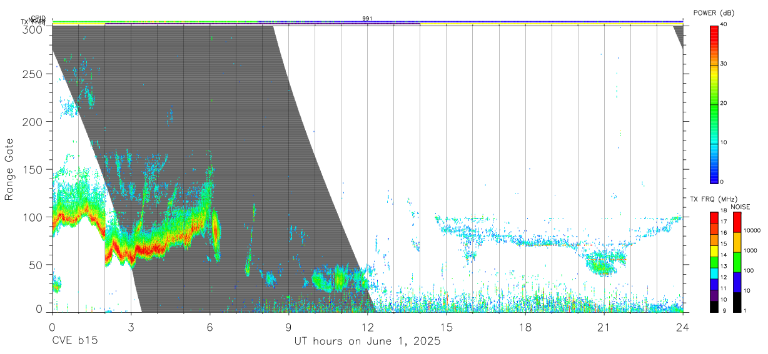Click the Range Gate y-axis title
This screenshot has height=354, width=768.
coord(9,169)
